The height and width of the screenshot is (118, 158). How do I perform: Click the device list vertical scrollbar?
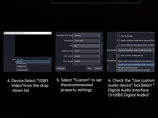tap(50, 61)
